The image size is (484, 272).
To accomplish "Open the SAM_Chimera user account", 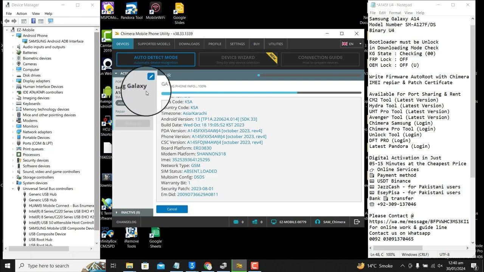I will [330, 222].
